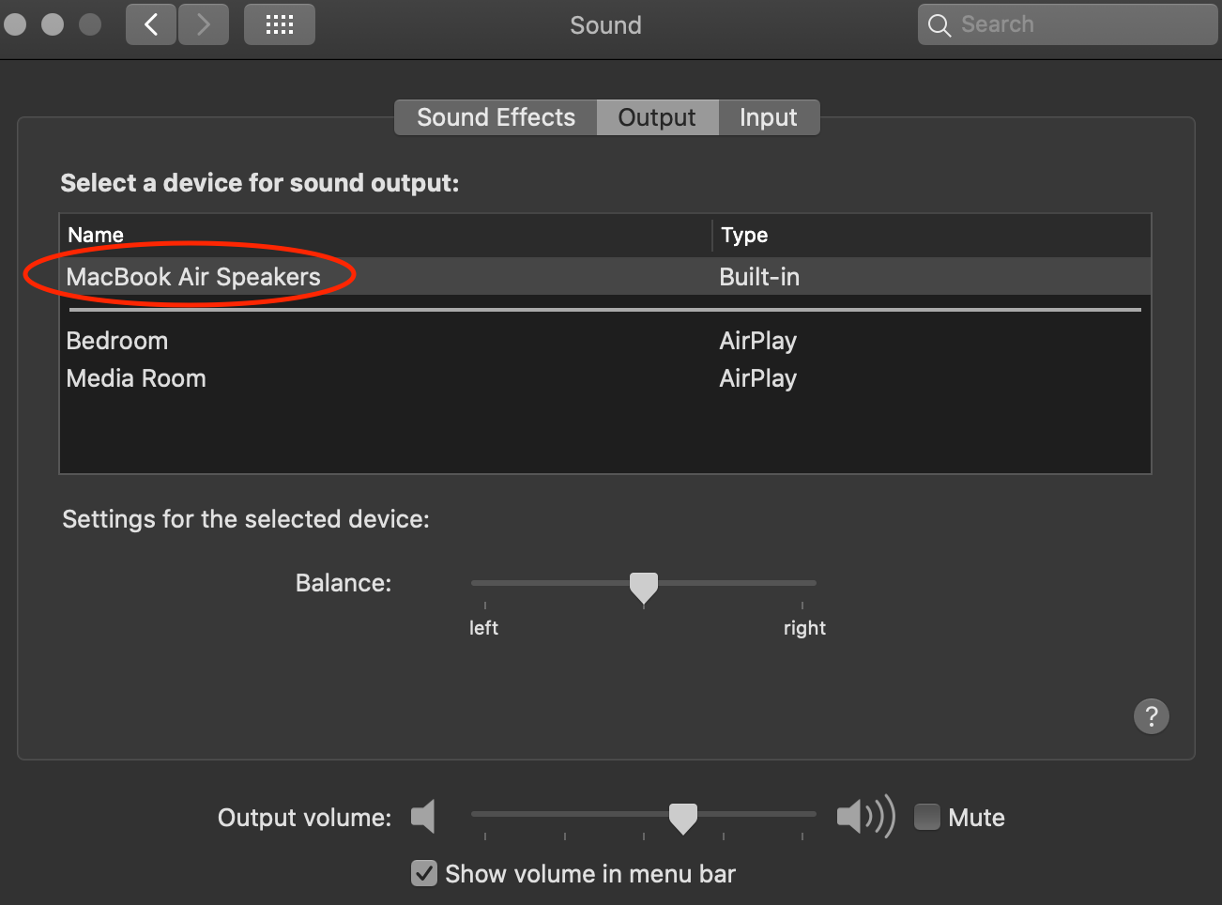Center the Balance slider

click(x=644, y=586)
